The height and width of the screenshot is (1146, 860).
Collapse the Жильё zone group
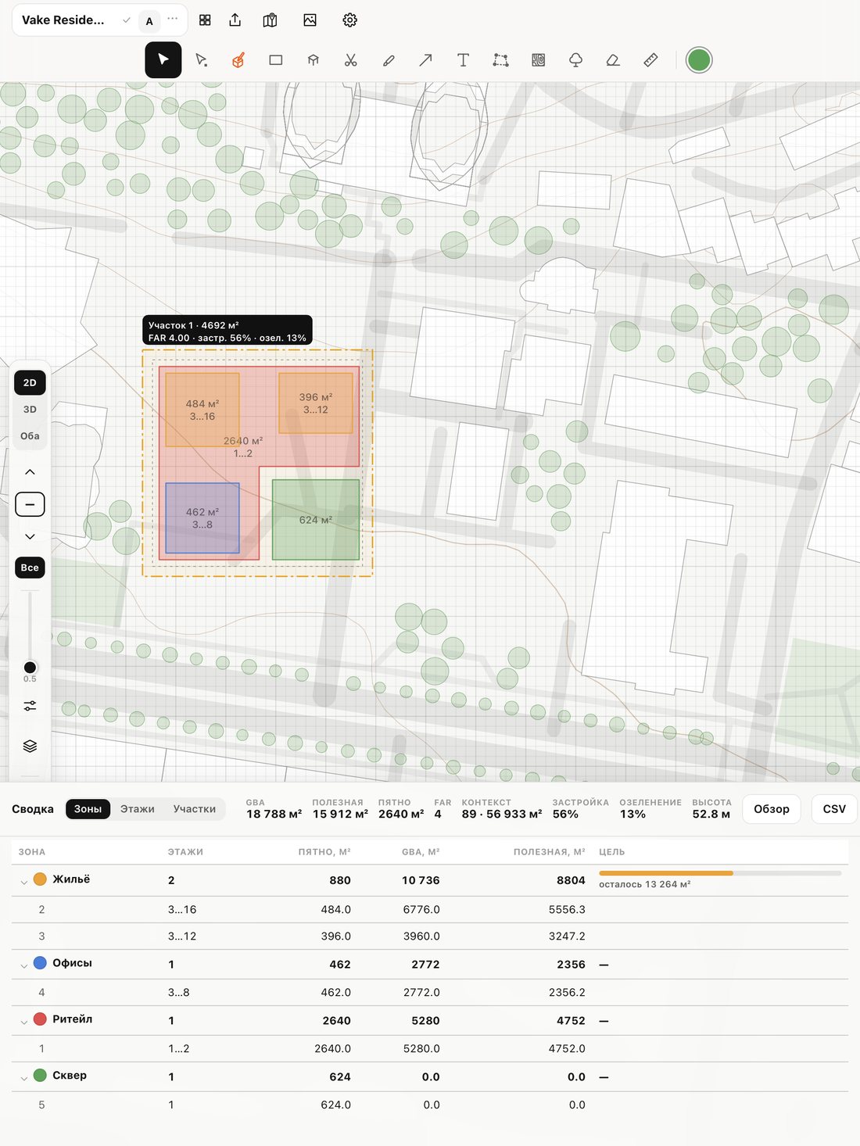(23, 881)
